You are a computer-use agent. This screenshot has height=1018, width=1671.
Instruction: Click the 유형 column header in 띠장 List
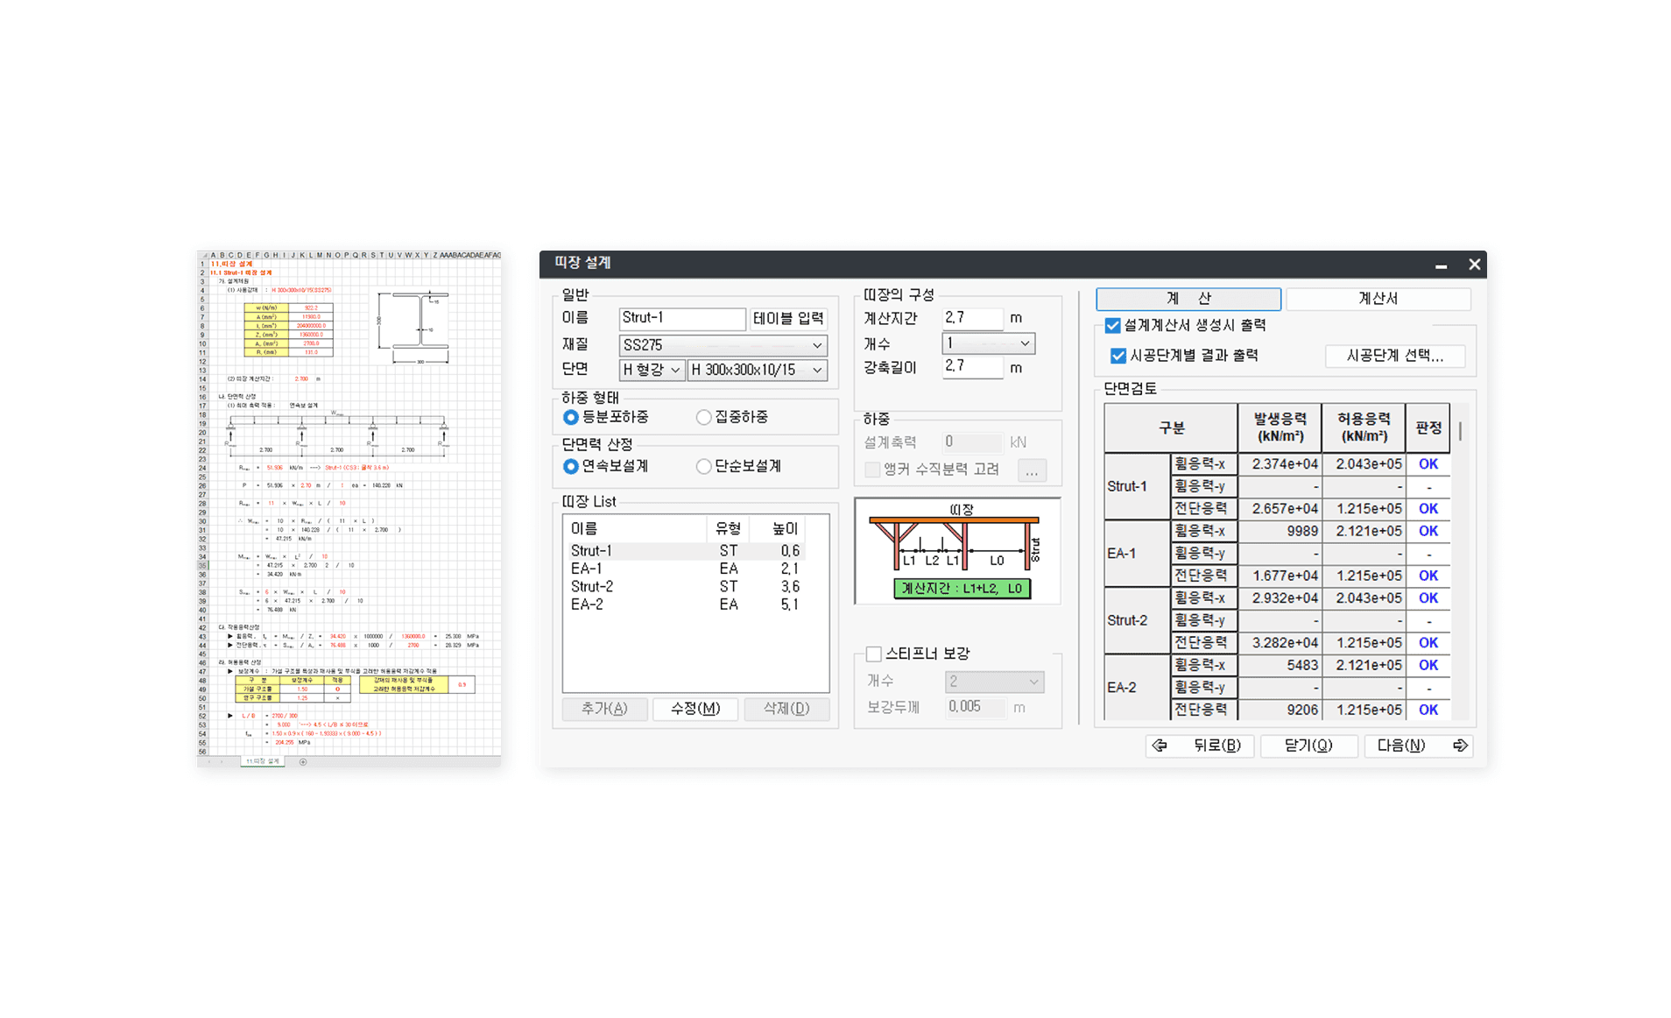(728, 528)
